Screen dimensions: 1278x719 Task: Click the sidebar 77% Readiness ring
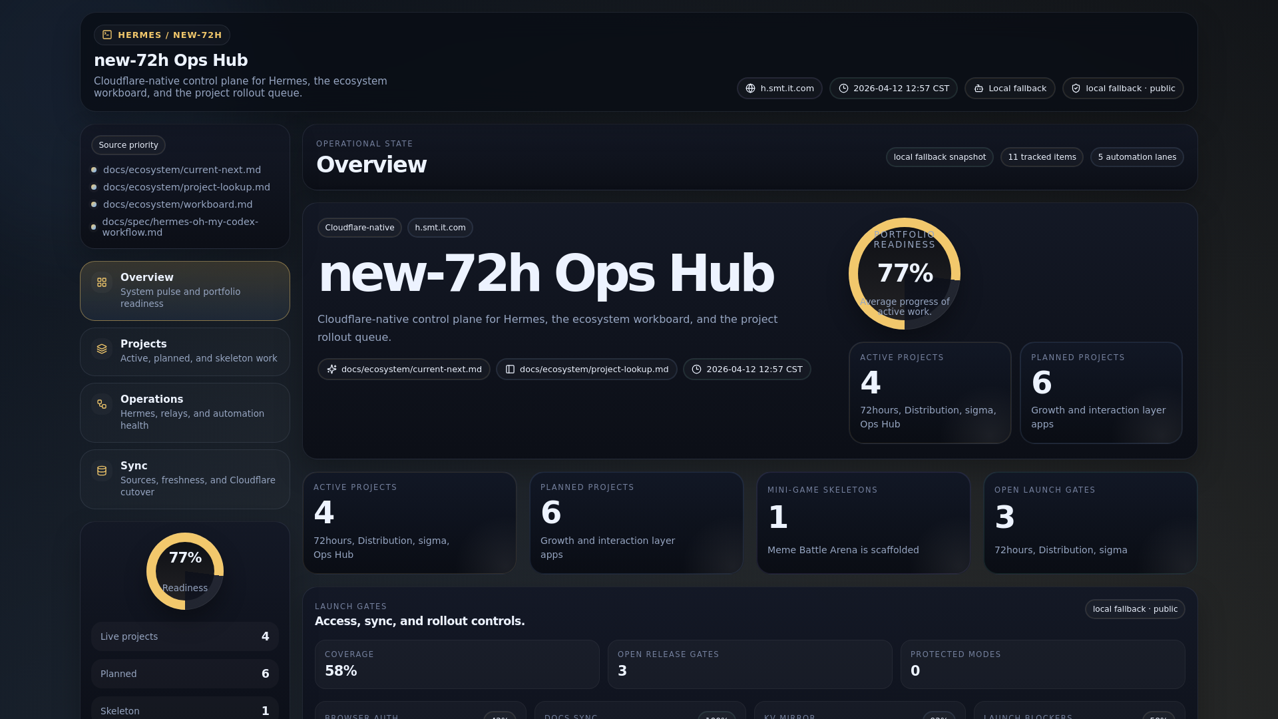point(185,571)
